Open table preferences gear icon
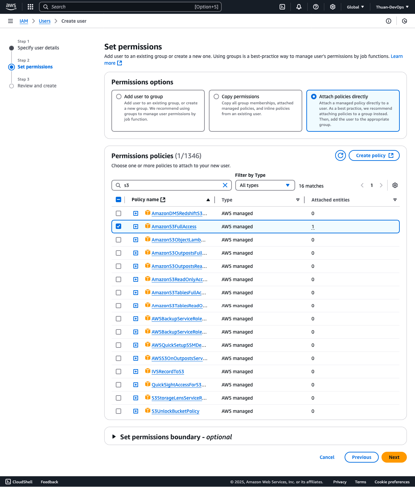This screenshot has width=415, height=487. pyautogui.click(x=395, y=185)
